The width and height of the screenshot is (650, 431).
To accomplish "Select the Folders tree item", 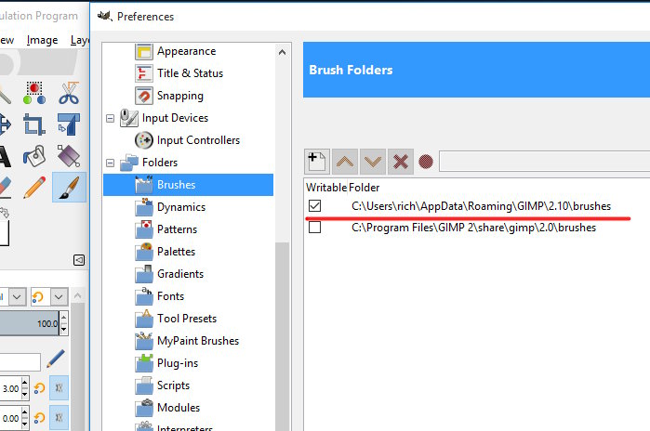I will 160,163.
